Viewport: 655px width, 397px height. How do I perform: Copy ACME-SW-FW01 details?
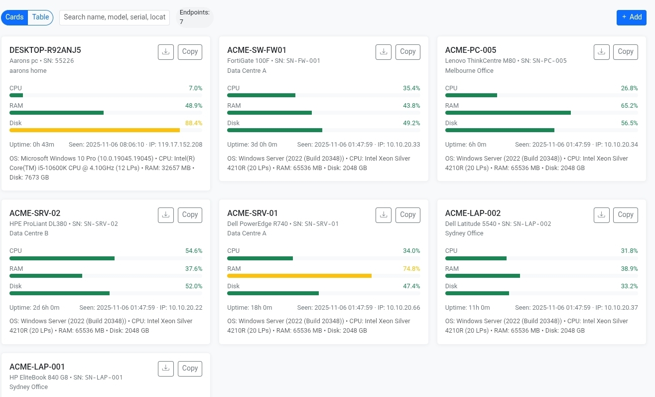pyautogui.click(x=407, y=52)
